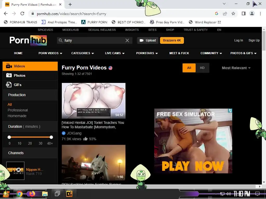The image size is (266, 199).
Task: Close the current browser tab
Action: (60, 4)
